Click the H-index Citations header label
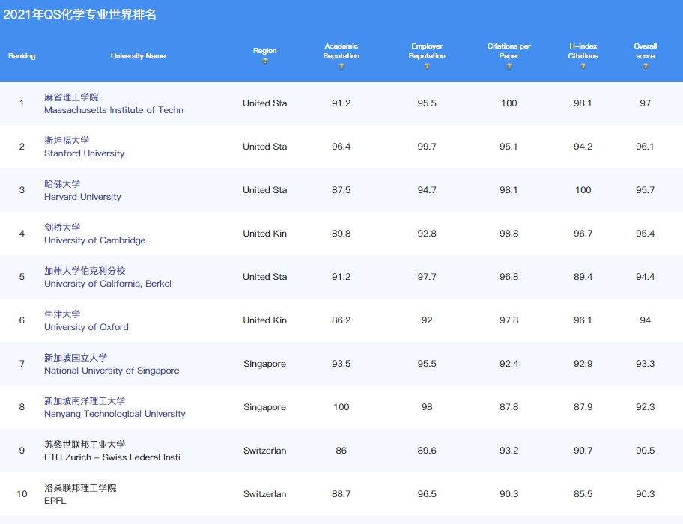This screenshot has width=683, height=524. 583,51
